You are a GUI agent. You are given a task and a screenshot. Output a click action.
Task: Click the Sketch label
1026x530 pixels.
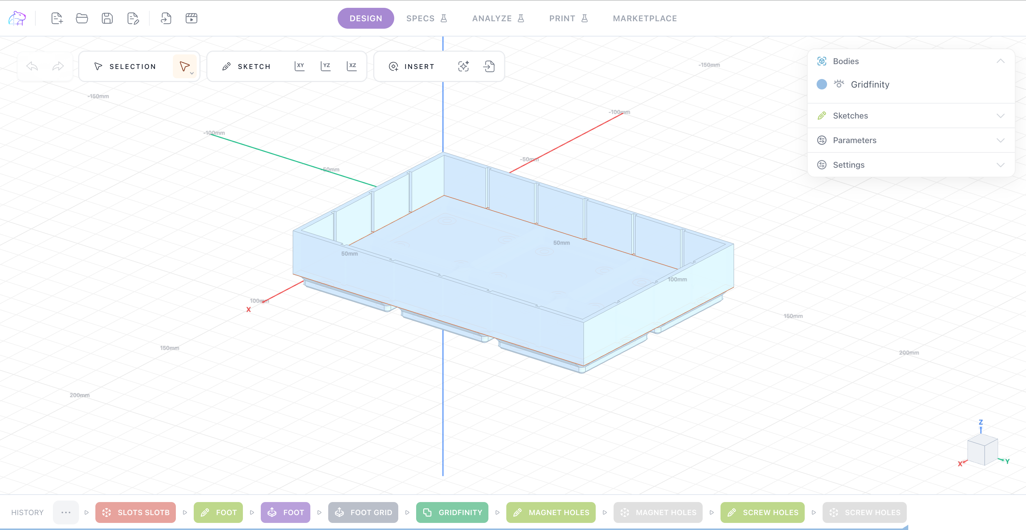254,67
